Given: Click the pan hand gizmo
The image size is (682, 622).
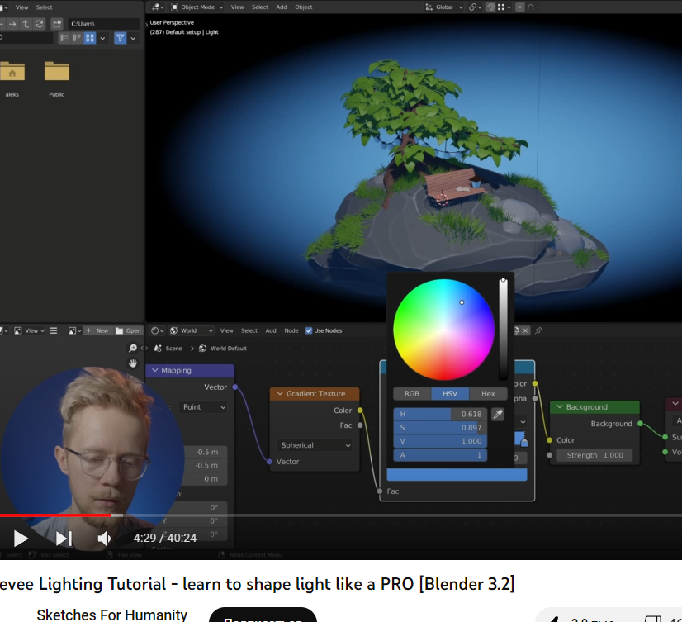Looking at the screenshot, I should (x=133, y=363).
